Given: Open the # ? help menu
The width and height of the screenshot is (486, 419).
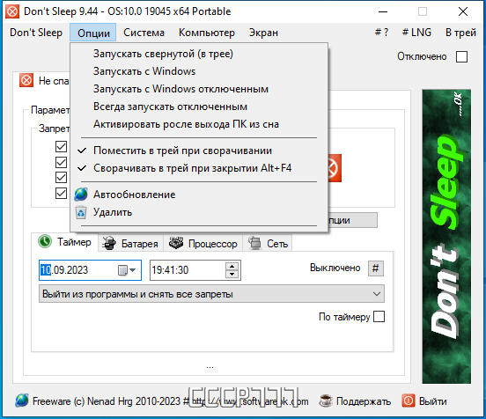Looking at the screenshot, I should (381, 33).
